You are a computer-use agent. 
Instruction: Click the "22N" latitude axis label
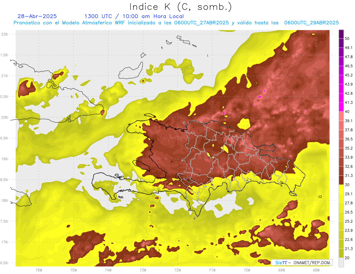click(x=4, y=34)
